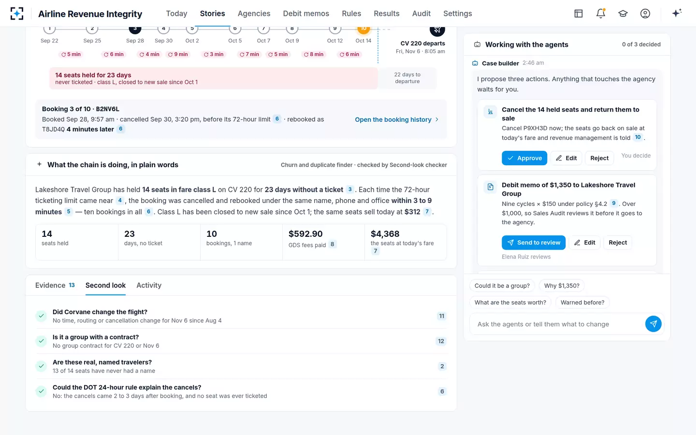
Task: Click the sparkle icon beside What the chain is doing
Action: (x=40, y=164)
